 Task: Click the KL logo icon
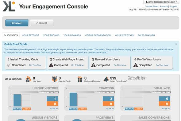click(x=9, y=6)
